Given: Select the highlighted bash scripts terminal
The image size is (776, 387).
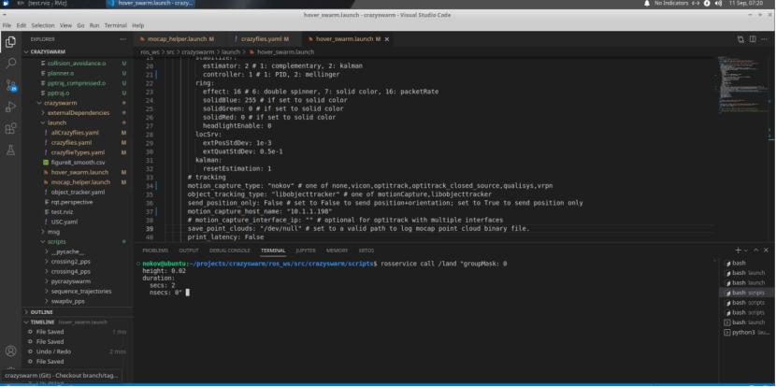Looking at the screenshot, I should (x=744, y=293).
